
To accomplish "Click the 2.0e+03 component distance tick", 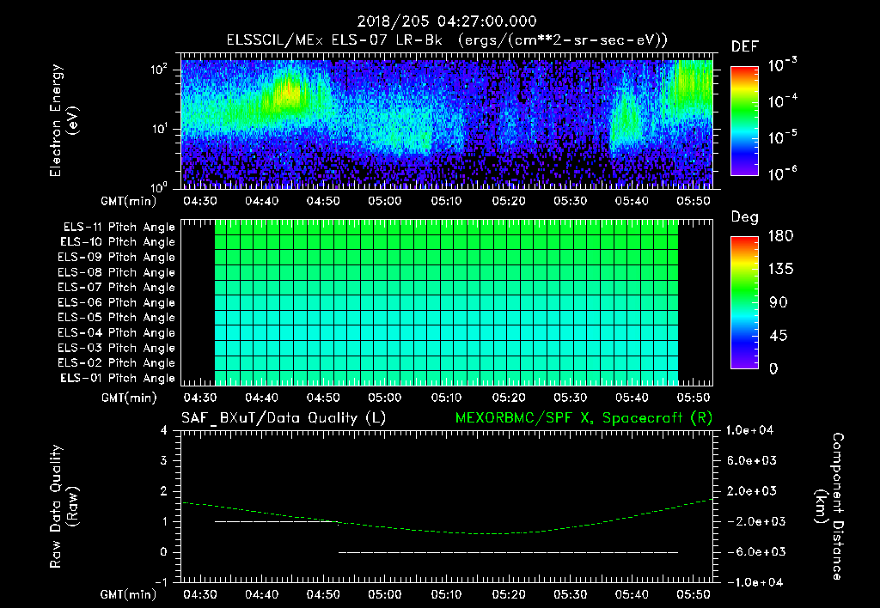I will coord(751,490).
